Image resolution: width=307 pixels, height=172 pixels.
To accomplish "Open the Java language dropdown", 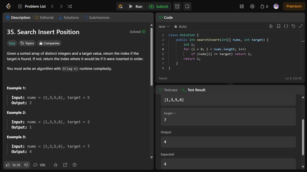I will 164,26.
